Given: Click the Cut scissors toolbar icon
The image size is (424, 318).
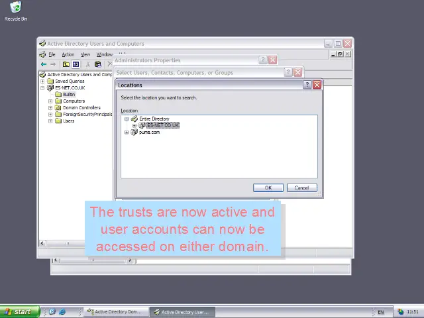Looking at the screenshot, I should [x=88, y=64].
